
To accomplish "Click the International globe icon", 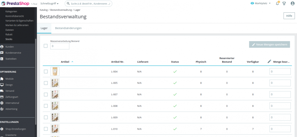I will 2,103.
